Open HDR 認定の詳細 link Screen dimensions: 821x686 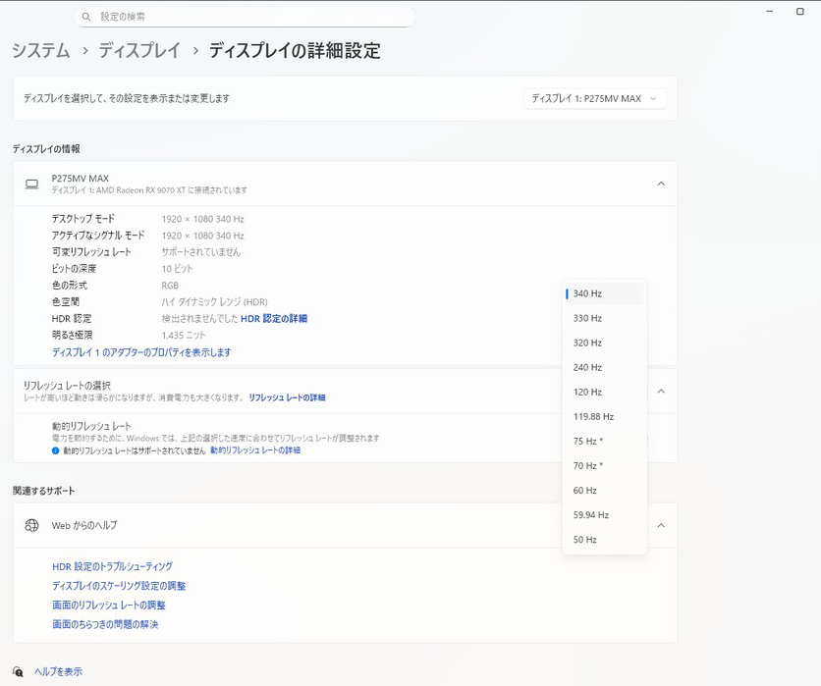point(274,319)
